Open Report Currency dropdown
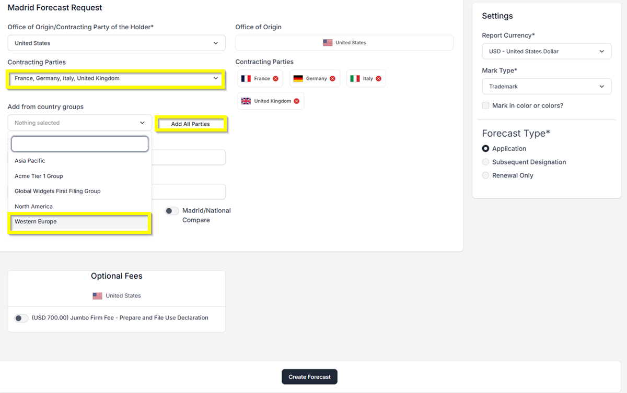 click(x=547, y=52)
